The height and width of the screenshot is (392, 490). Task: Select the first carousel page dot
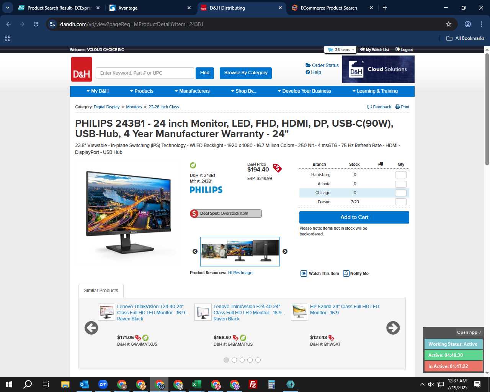pyautogui.click(x=226, y=360)
